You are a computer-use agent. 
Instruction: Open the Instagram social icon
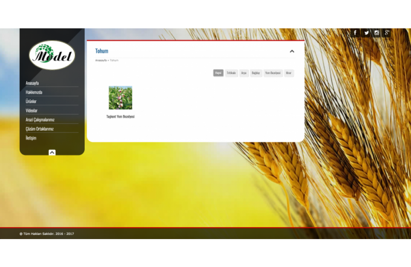(x=376, y=33)
